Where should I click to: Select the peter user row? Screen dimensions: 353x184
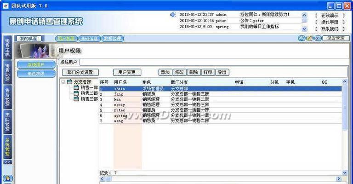tap(221, 110)
